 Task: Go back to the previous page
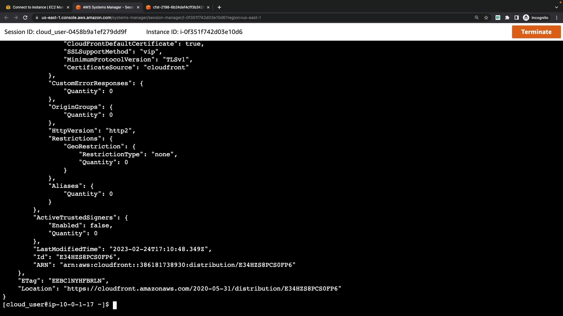(x=6, y=18)
